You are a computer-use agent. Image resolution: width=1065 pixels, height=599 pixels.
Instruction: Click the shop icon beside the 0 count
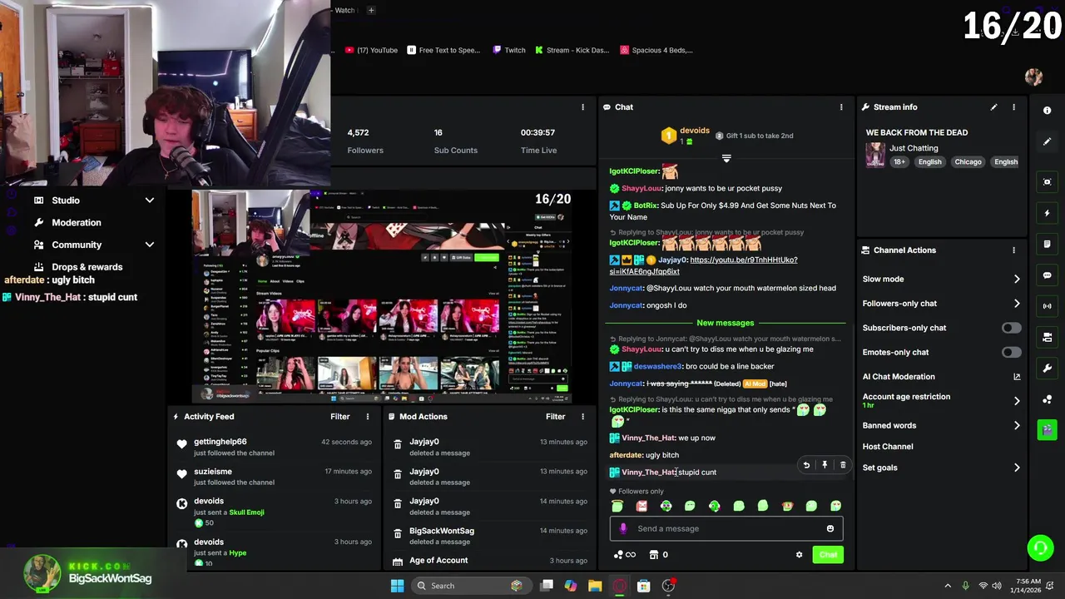654,555
